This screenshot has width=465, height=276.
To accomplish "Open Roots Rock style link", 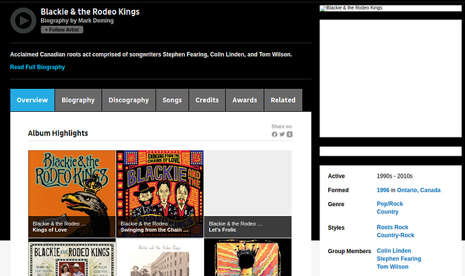I will click(392, 227).
